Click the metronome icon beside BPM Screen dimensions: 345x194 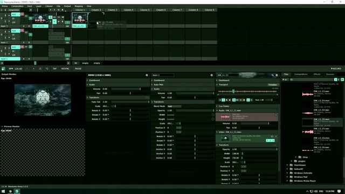(3, 68)
